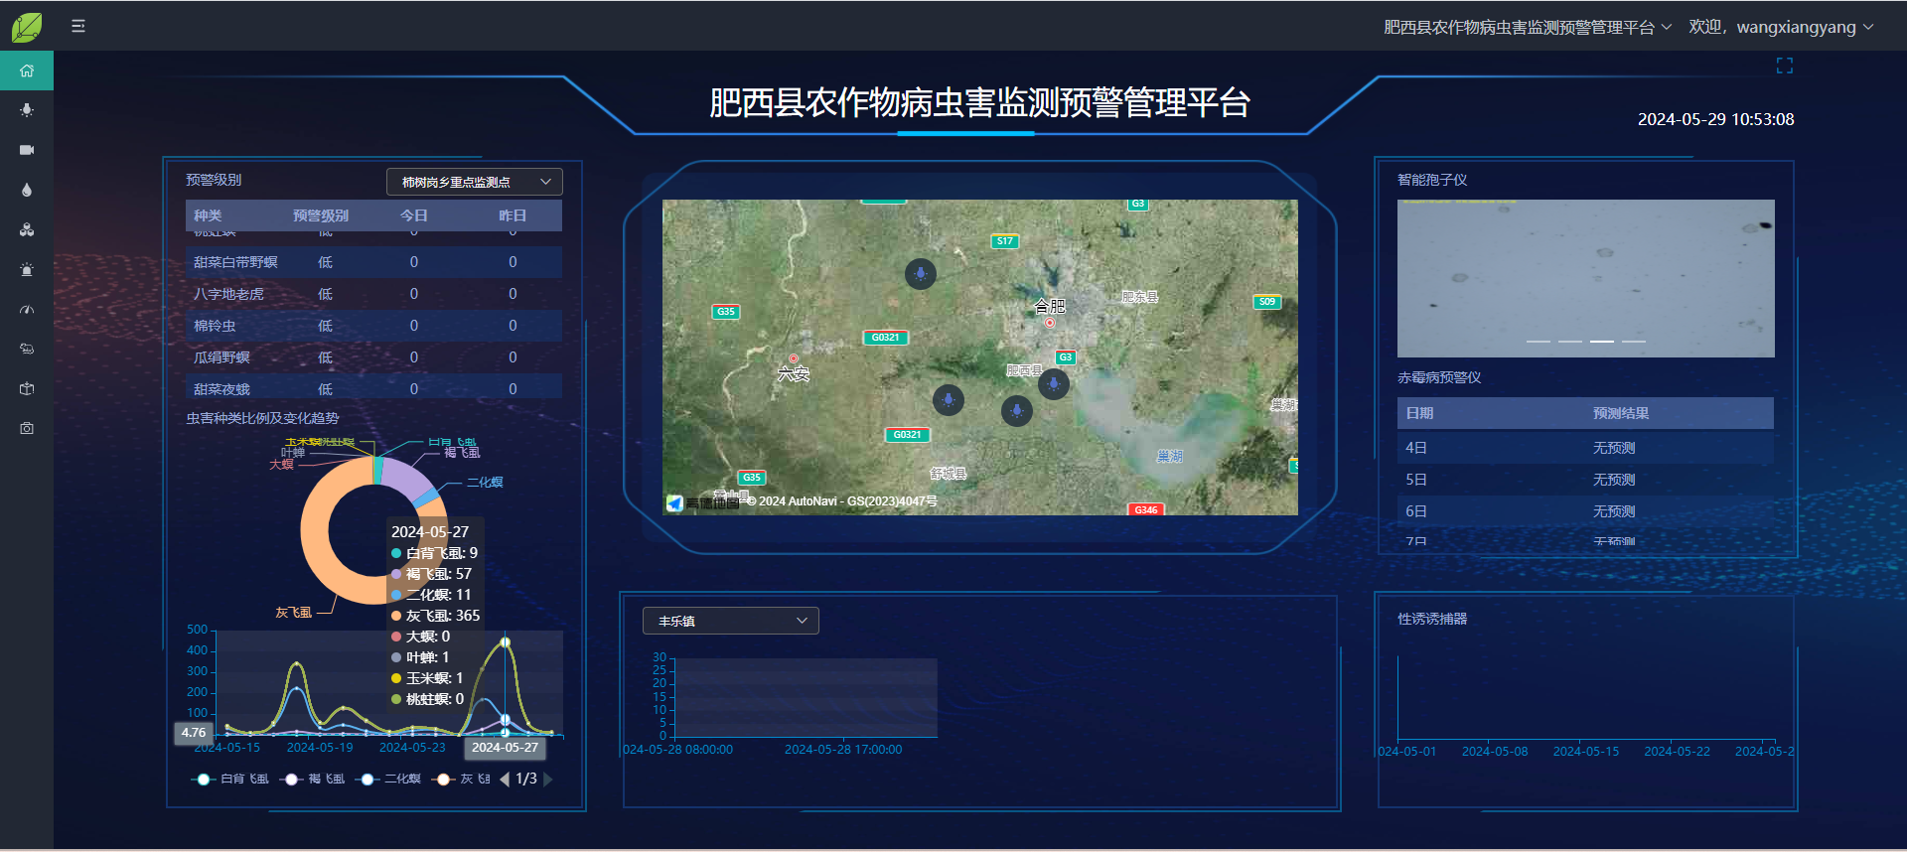Click the 灰飞虱 pie chart label
1907x852 pixels.
[x=293, y=613]
